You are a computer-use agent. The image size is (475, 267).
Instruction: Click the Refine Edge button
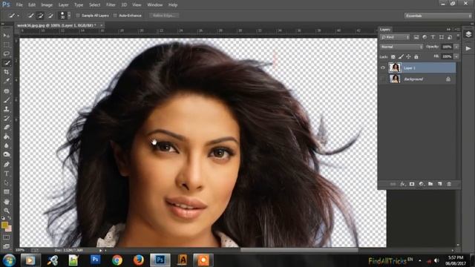164,16
